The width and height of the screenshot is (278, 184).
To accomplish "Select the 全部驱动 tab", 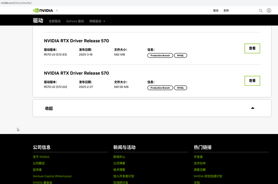I will coord(54,21).
